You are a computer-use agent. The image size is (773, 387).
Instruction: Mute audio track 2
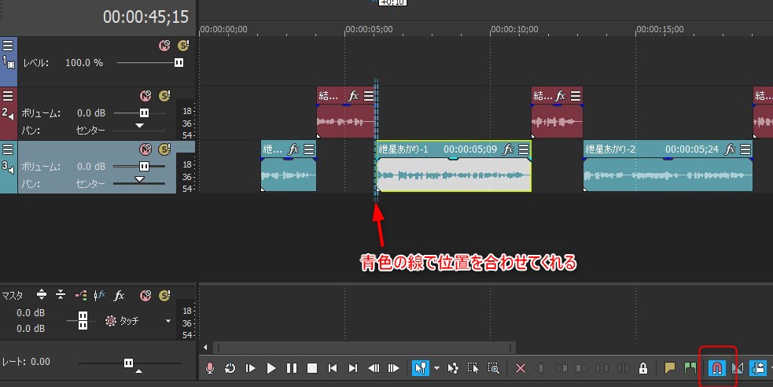pyautogui.click(x=145, y=96)
